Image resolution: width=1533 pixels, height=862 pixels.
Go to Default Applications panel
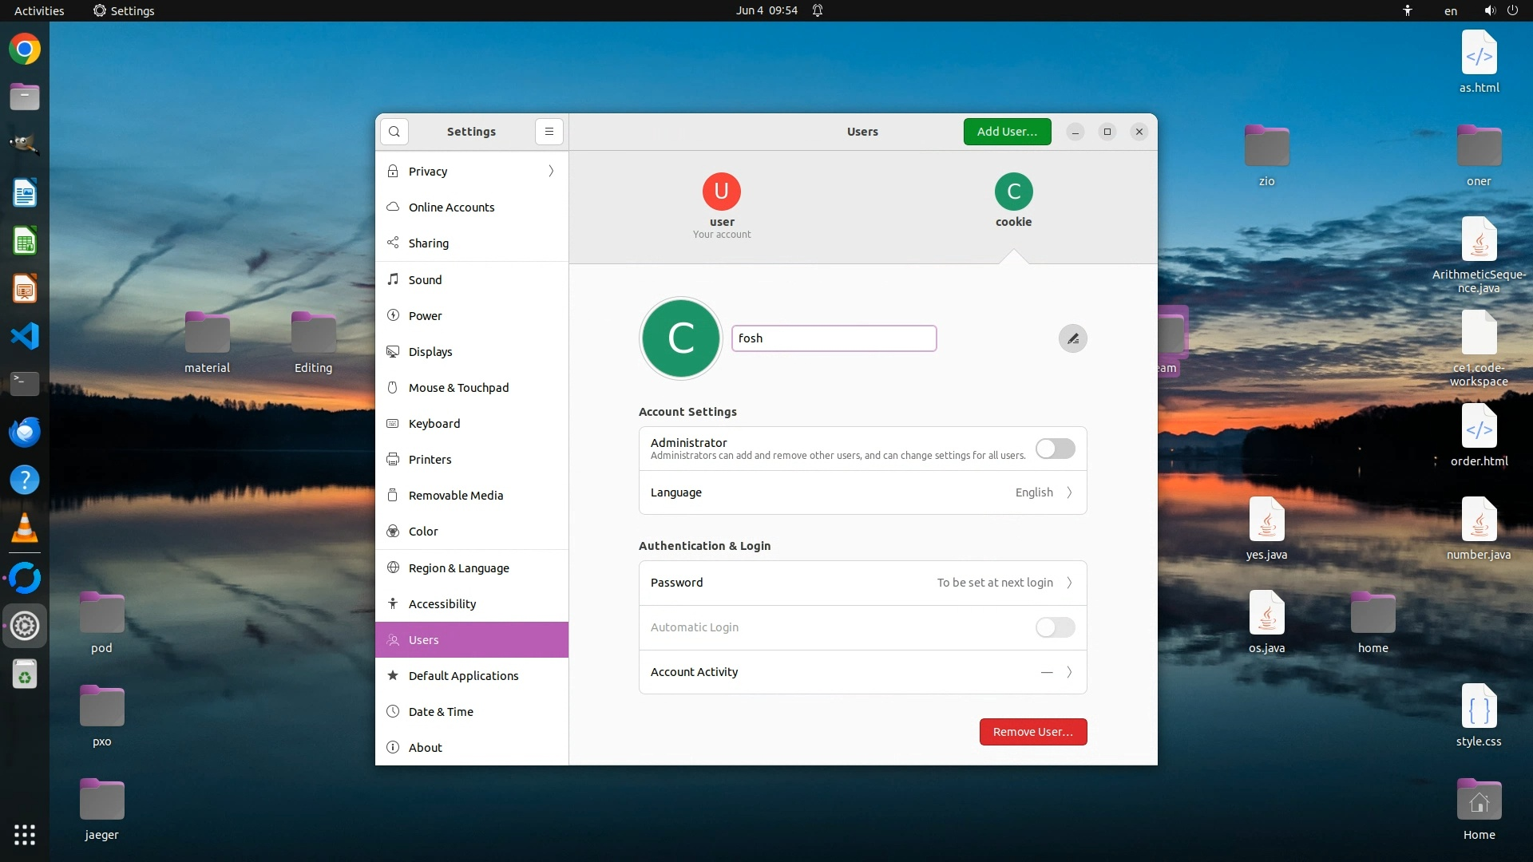click(x=463, y=676)
